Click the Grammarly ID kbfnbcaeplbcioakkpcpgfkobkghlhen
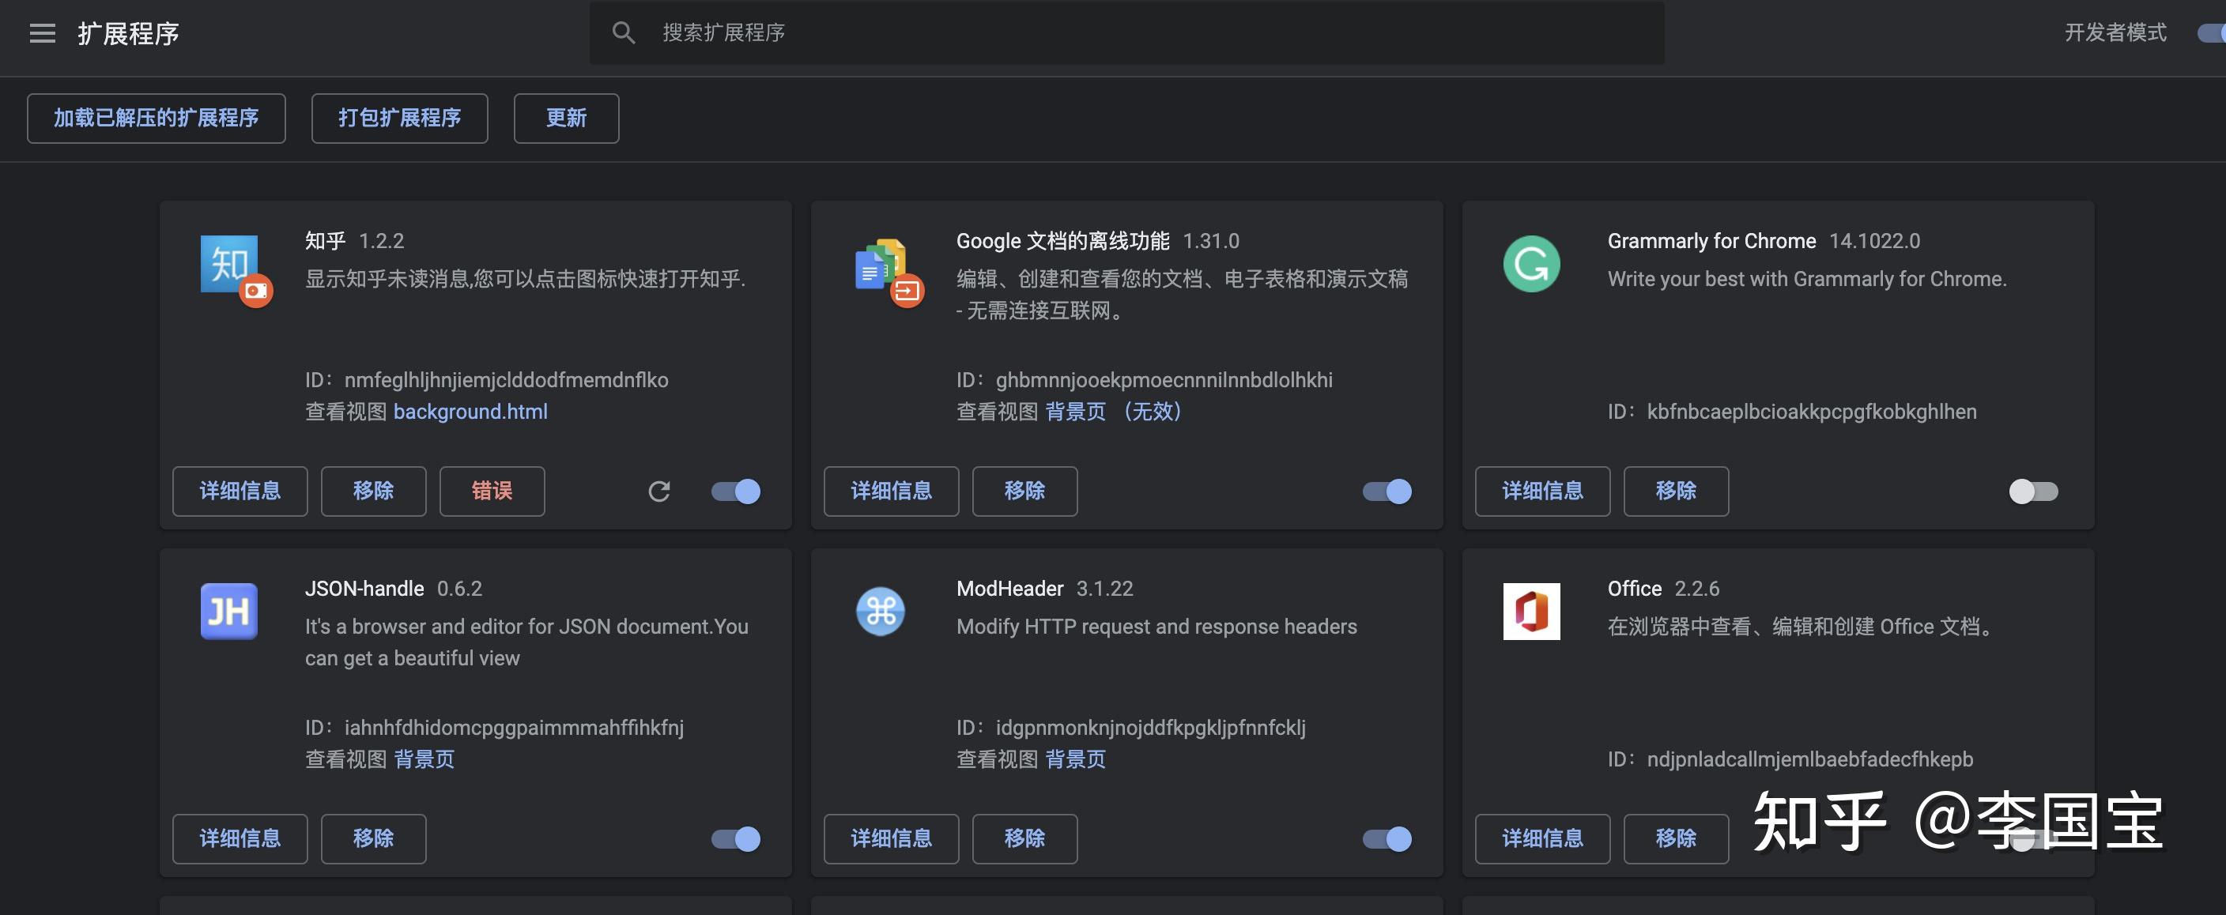 tap(1812, 411)
